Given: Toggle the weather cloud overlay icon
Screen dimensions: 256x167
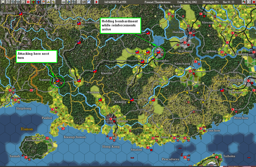Looking at the screenshot, I should [89, 2].
